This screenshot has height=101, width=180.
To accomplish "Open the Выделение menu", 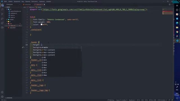I will coord(17,1).
